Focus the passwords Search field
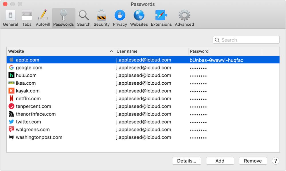Image resolution: width=286 pixels, height=171 pixels. pyautogui.click(x=246, y=40)
